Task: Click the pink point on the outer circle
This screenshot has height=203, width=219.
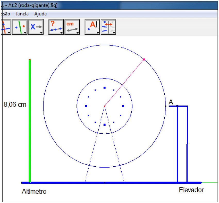Action: click(x=144, y=60)
